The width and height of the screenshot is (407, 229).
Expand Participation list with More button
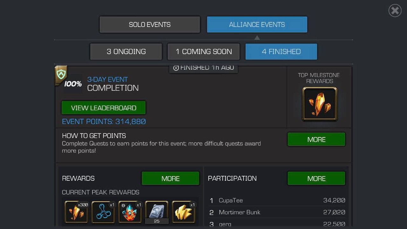[316, 178]
